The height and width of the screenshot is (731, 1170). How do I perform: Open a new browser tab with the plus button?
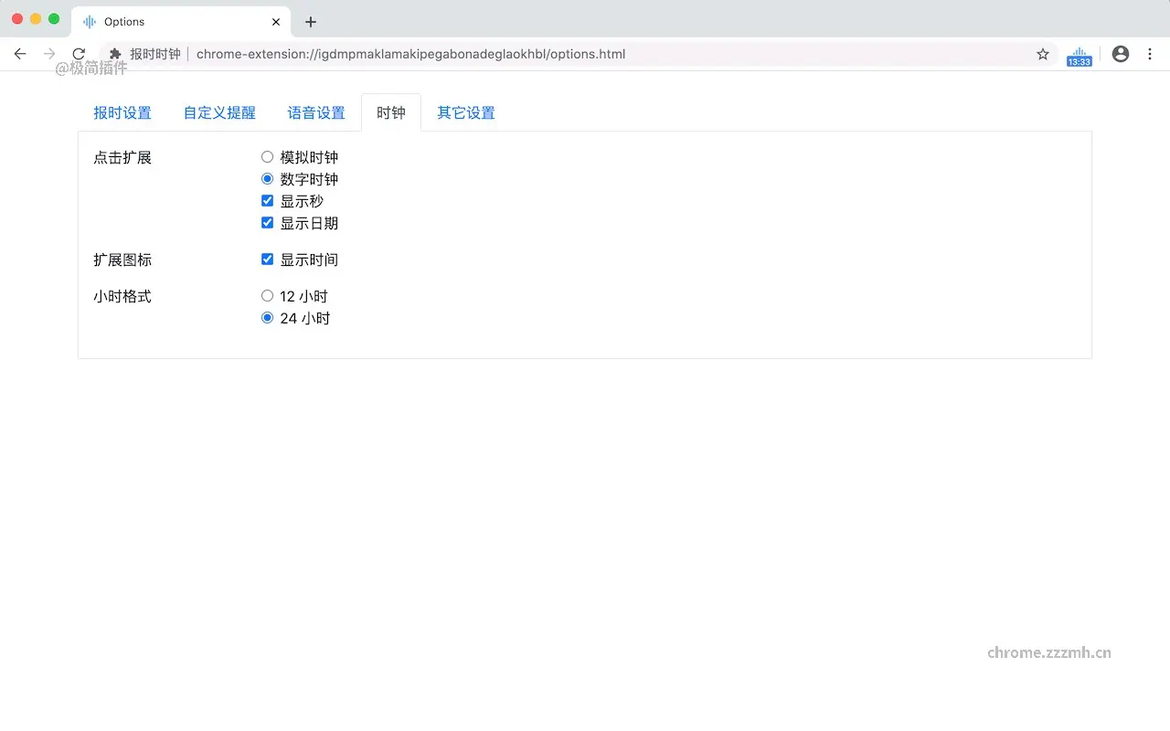coord(310,21)
